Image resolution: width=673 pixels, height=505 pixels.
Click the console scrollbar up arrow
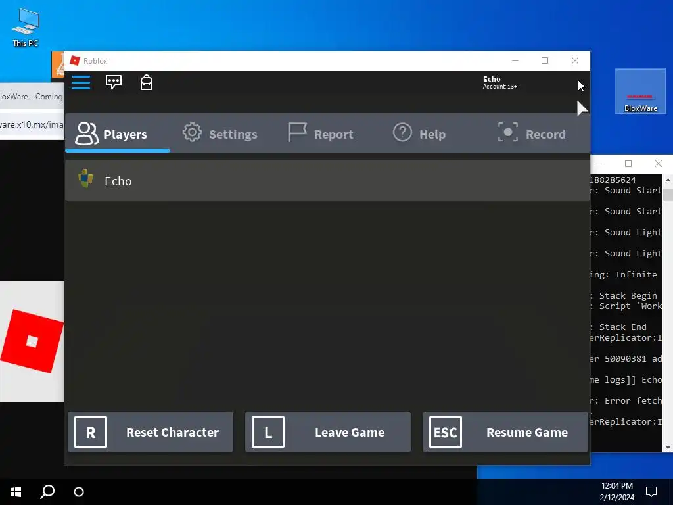668,180
